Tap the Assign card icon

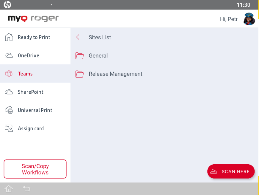(x=9, y=128)
